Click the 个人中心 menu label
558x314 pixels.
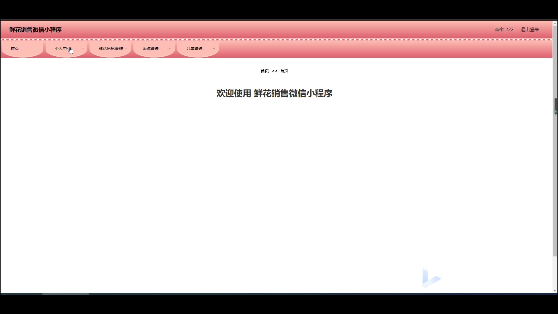62,49
